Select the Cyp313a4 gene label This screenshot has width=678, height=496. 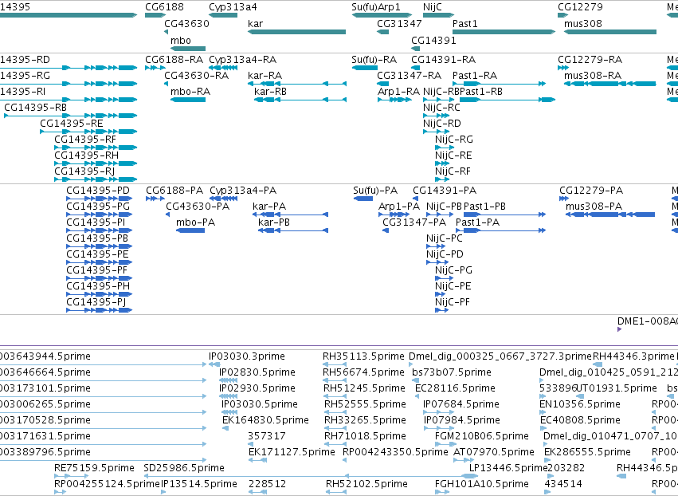[233, 7]
